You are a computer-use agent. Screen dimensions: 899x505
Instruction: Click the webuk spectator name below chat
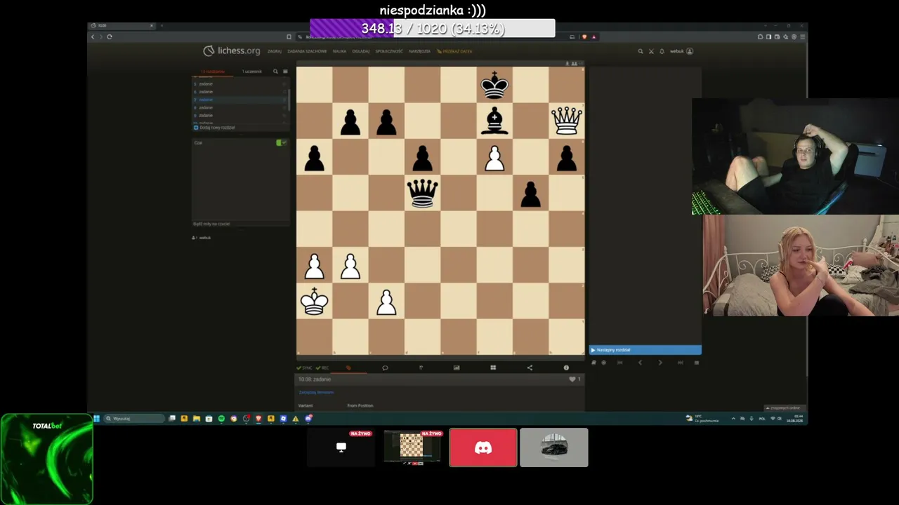point(204,238)
